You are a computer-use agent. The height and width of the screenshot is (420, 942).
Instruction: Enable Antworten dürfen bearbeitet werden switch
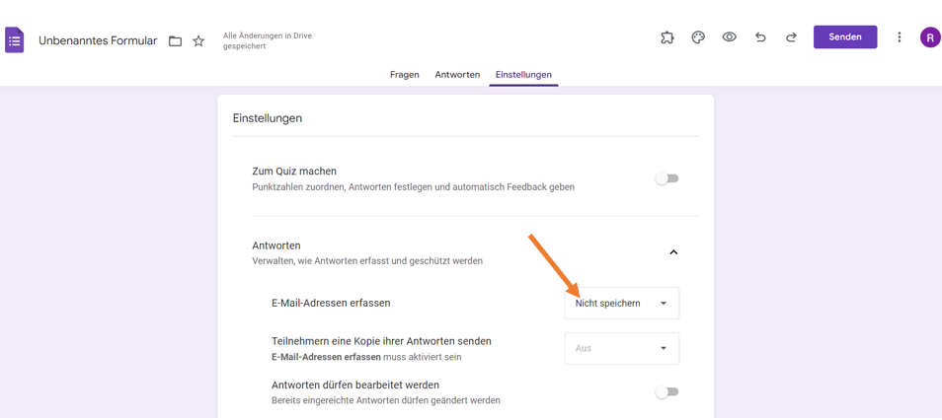click(667, 392)
